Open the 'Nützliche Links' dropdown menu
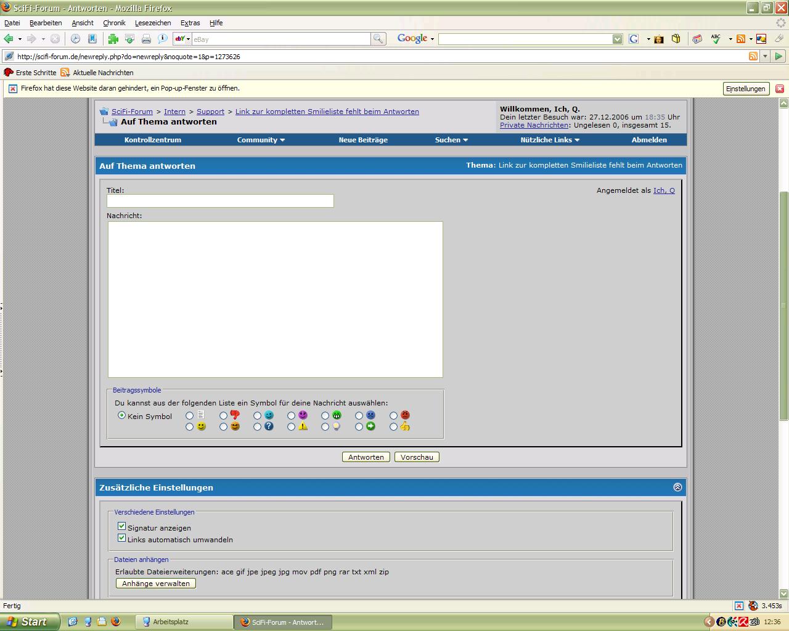Viewport: 789px width, 631px height. 550,140
